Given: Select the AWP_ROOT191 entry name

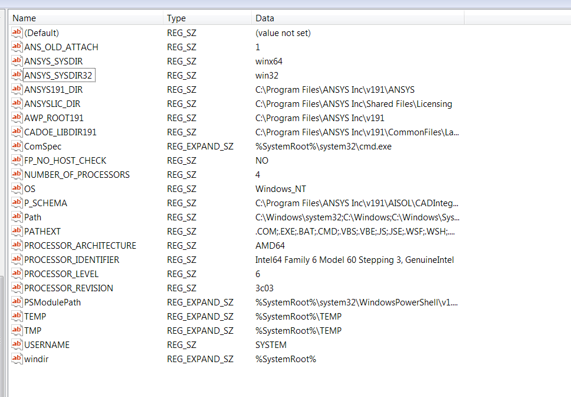Looking at the screenshot, I should [x=54, y=118].
